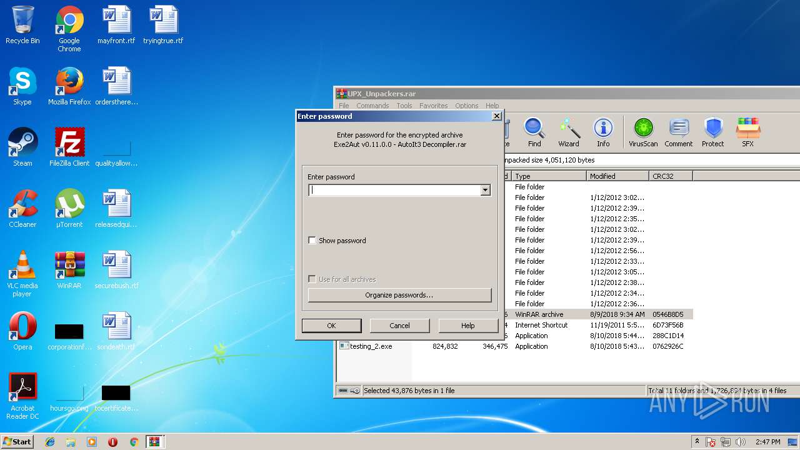800x450 pixels.
Task: Open the Opera desktop shortcut
Action: [22, 331]
